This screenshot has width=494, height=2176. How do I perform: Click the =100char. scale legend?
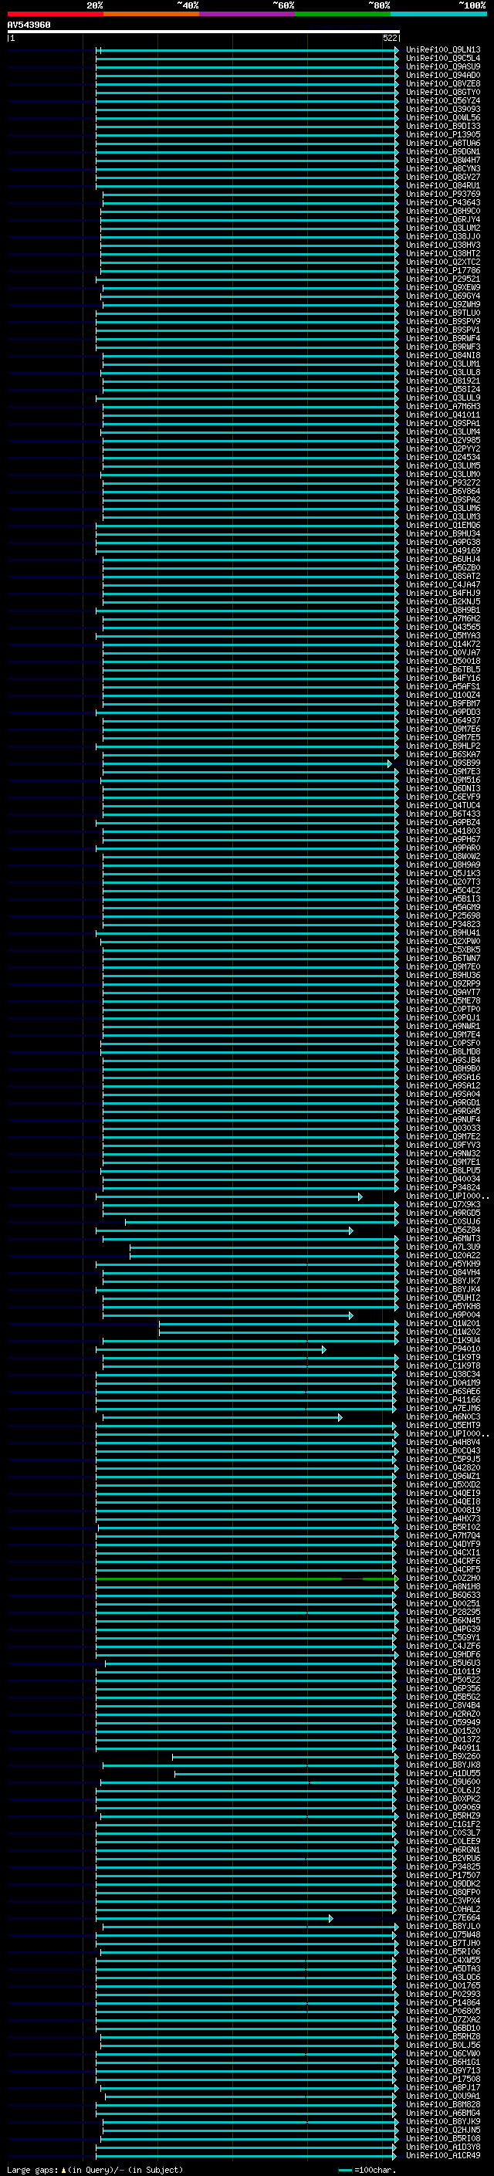coord(367,2170)
